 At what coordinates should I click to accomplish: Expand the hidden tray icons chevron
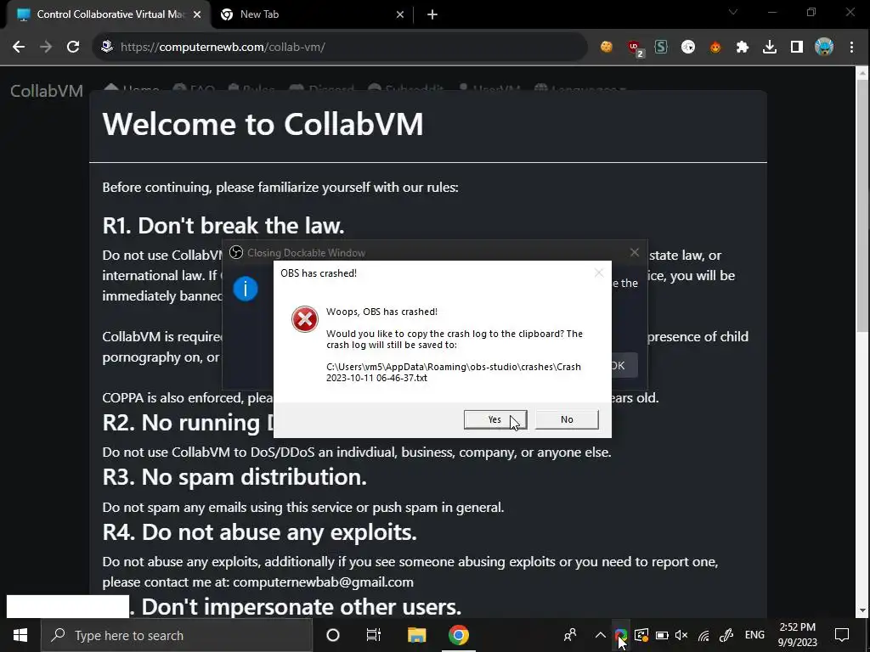coord(601,635)
